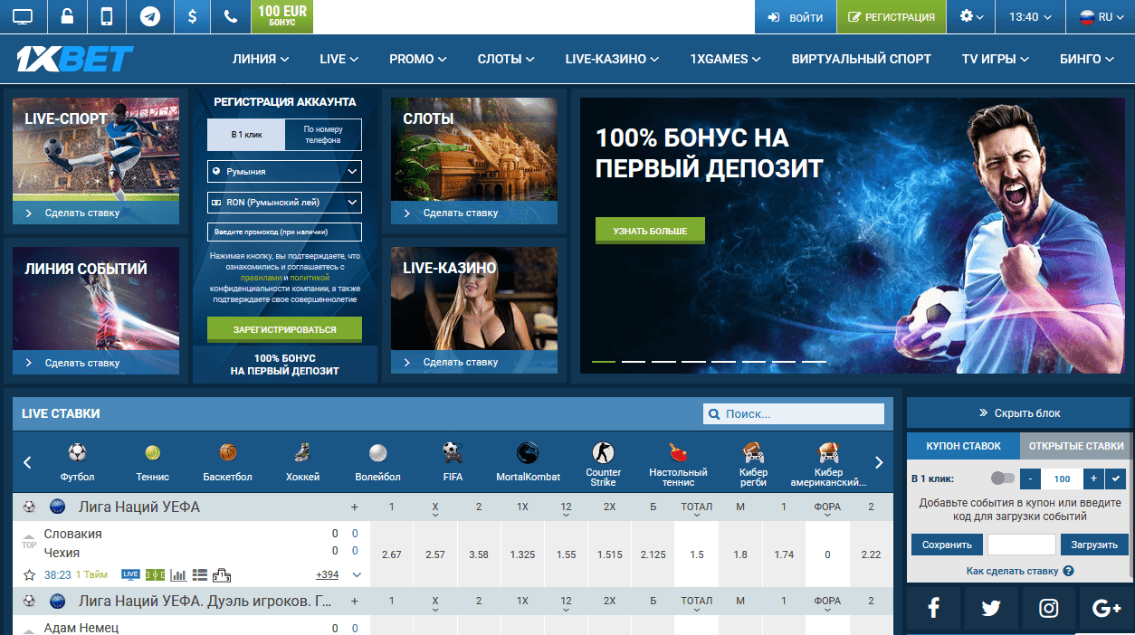The width and height of the screenshot is (1135, 635).
Task: Open the TV ИГРЫ menu
Action: (x=995, y=59)
